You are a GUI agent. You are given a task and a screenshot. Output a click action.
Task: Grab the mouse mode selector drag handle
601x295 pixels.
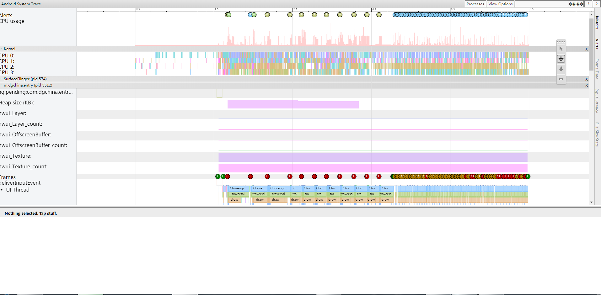[561, 42]
